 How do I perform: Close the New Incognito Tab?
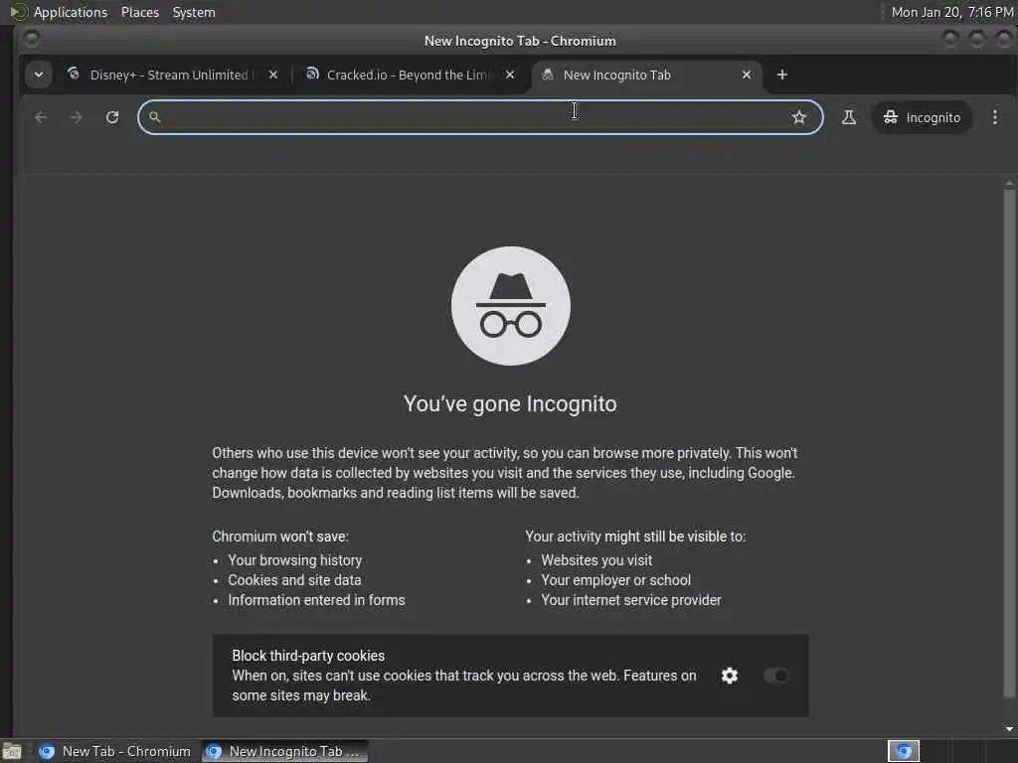[x=747, y=75]
